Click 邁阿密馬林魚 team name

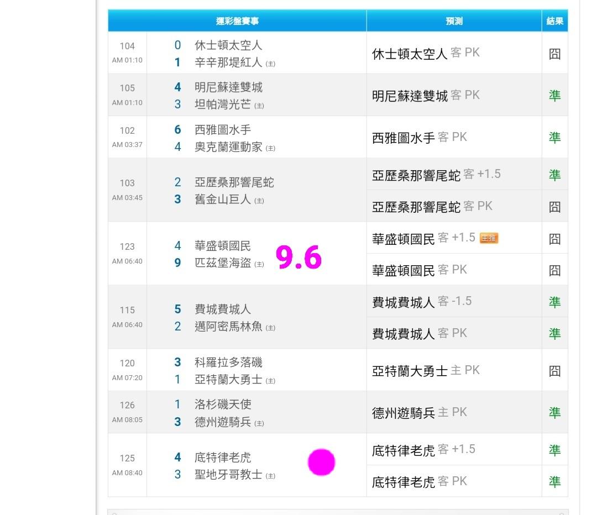pyautogui.click(x=228, y=326)
